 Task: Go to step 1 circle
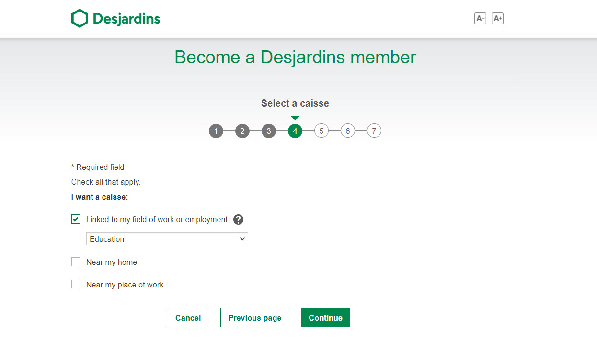tap(216, 131)
